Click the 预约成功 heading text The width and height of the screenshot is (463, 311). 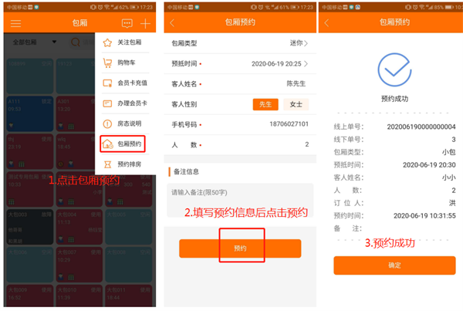[394, 99]
